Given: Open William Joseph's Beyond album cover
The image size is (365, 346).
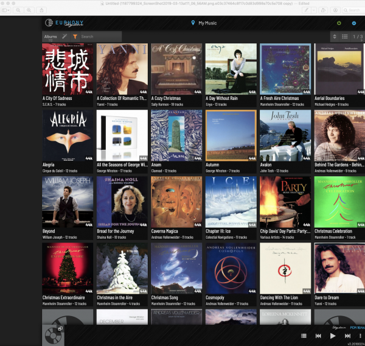Looking at the screenshot, I should pos(68,202).
